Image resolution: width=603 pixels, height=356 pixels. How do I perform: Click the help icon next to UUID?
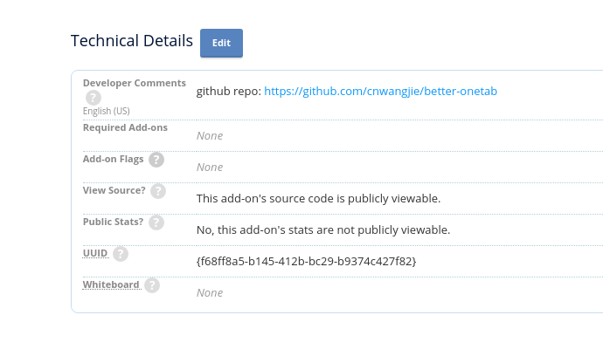pyautogui.click(x=121, y=254)
